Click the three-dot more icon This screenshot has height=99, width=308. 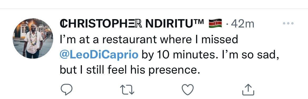[x=288, y=23]
